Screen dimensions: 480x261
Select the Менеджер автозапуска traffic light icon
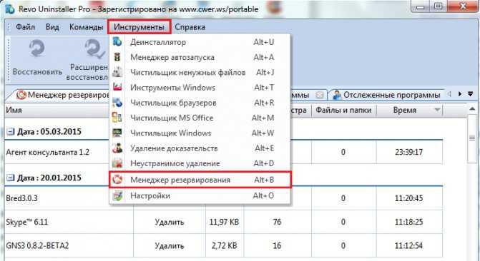coord(117,57)
